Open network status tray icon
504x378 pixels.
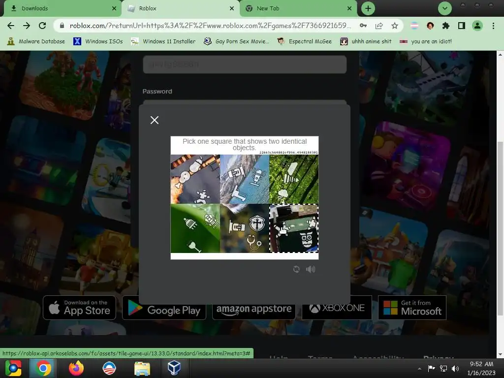[443, 368]
